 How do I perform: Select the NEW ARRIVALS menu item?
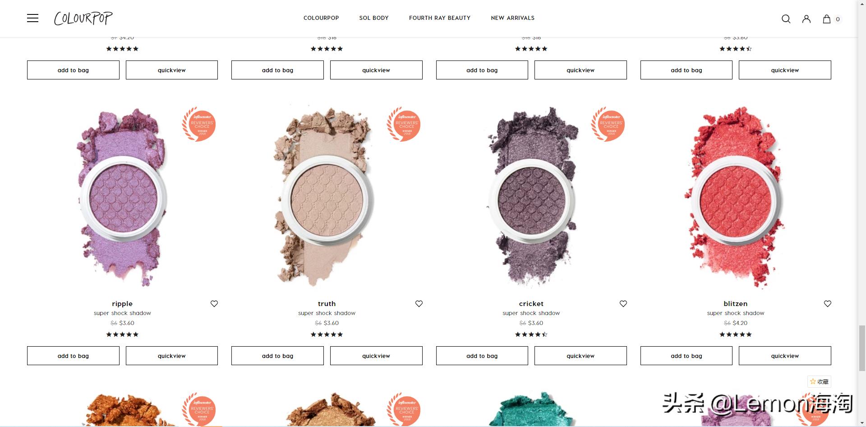pos(513,18)
